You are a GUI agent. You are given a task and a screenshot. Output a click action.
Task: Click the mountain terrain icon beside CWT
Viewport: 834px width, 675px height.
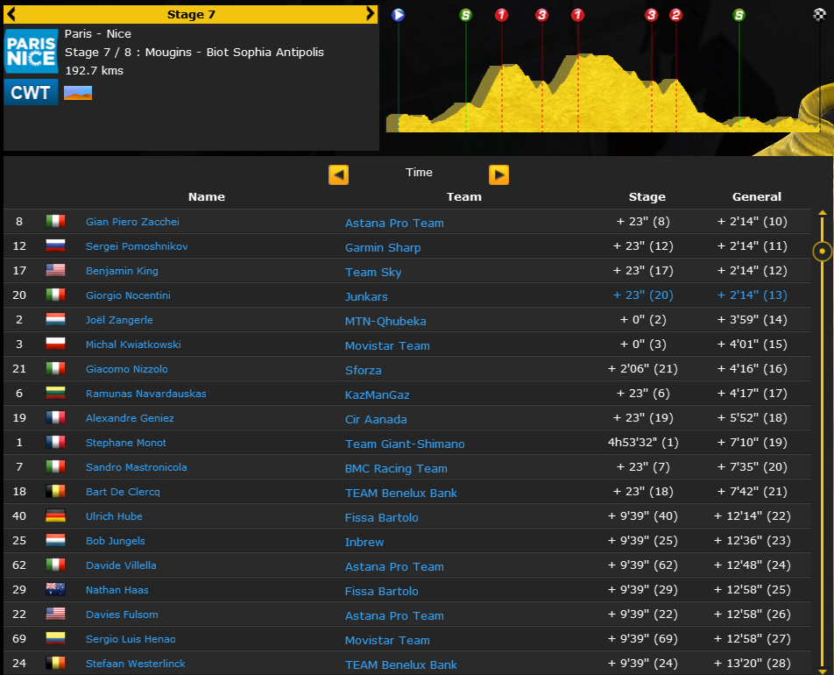(x=78, y=92)
